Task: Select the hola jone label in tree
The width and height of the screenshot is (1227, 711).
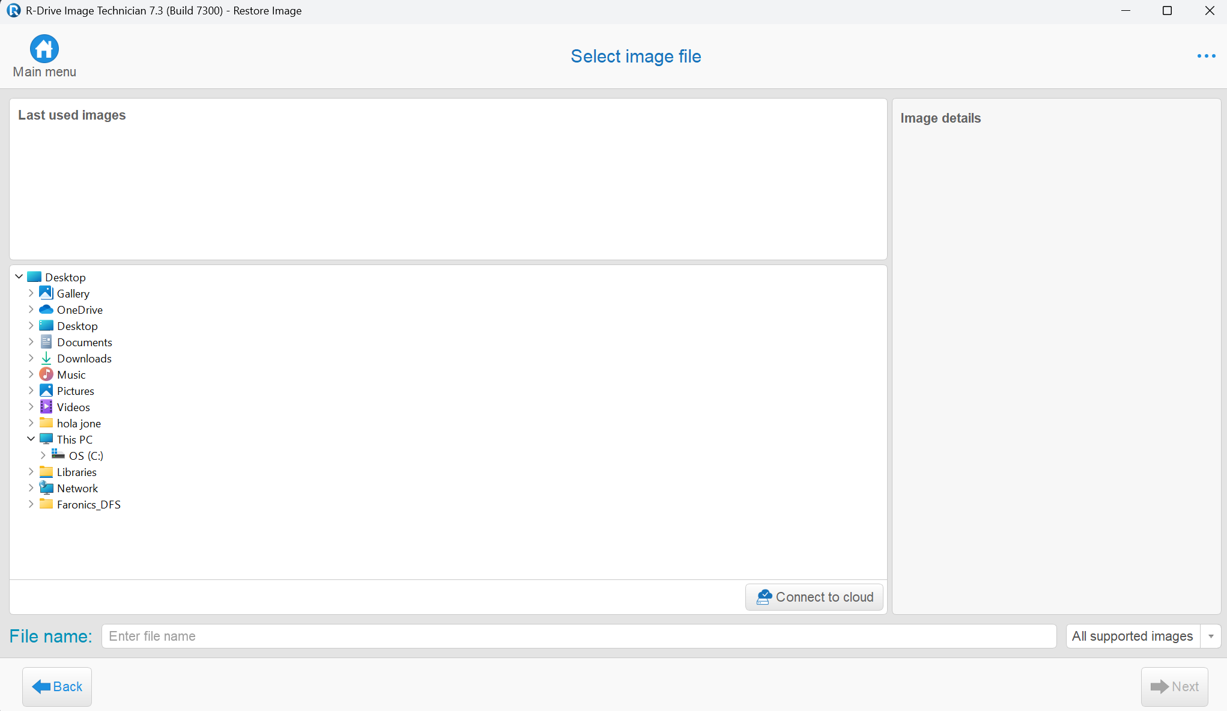Action: [x=79, y=423]
